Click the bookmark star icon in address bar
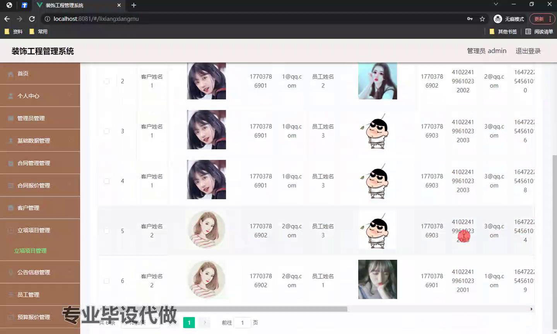 point(482,19)
